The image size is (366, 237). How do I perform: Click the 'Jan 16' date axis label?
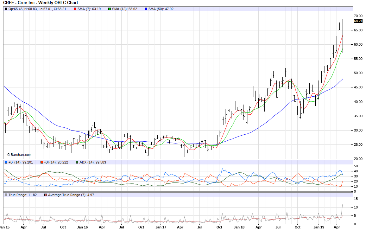coord(82,227)
